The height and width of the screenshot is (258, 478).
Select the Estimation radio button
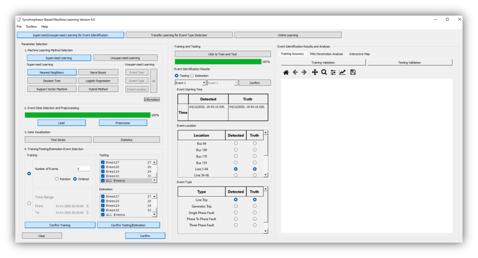click(x=192, y=76)
